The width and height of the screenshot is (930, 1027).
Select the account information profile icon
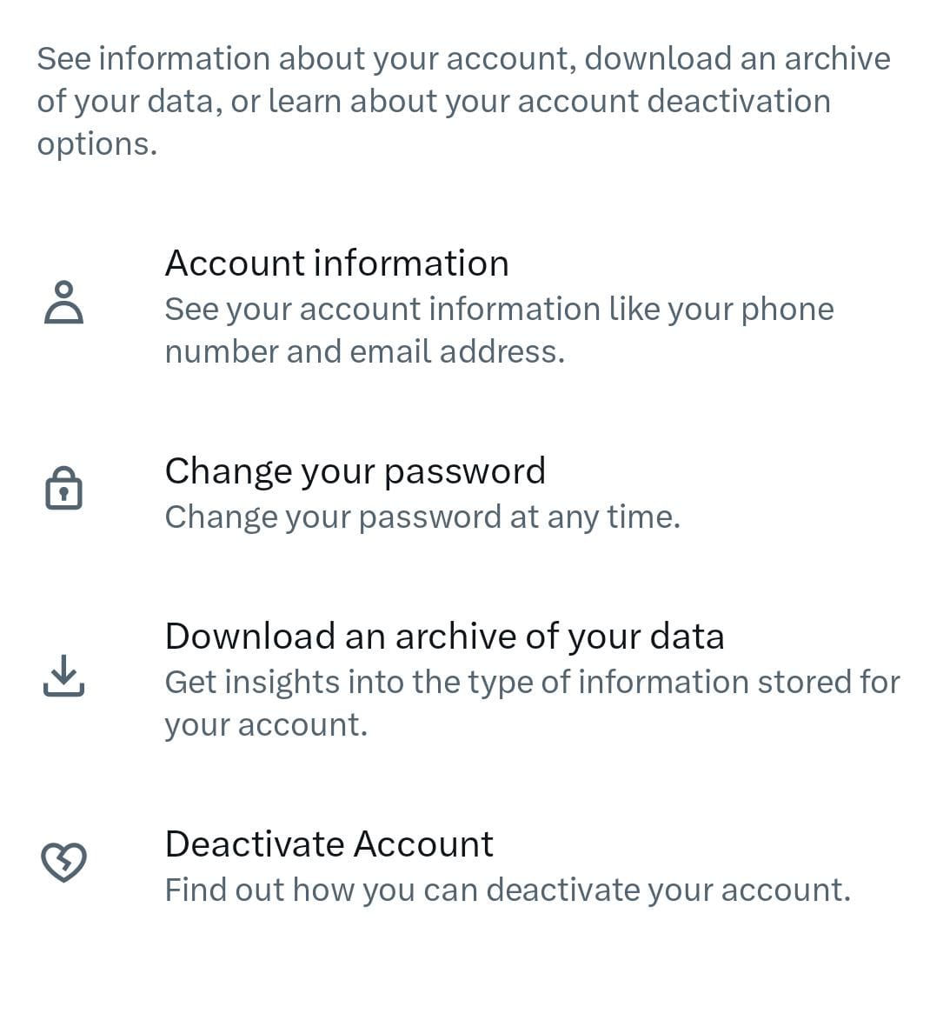[63, 303]
